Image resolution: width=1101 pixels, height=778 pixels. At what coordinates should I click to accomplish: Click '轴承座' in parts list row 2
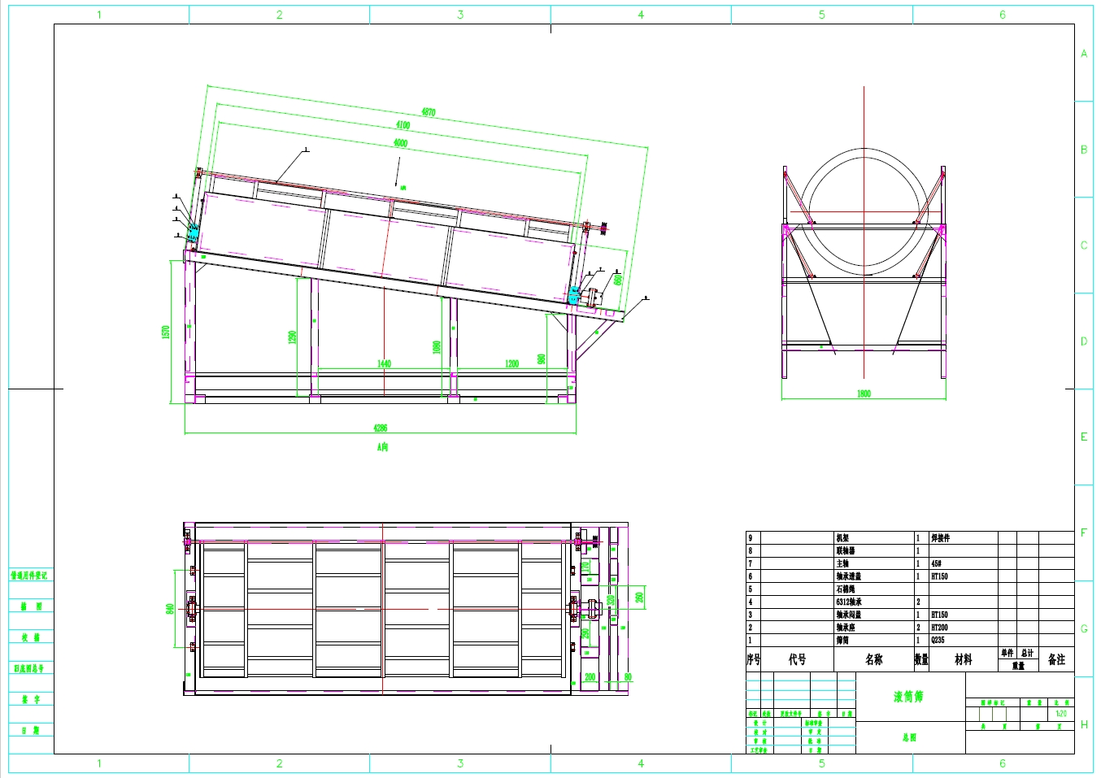846,628
